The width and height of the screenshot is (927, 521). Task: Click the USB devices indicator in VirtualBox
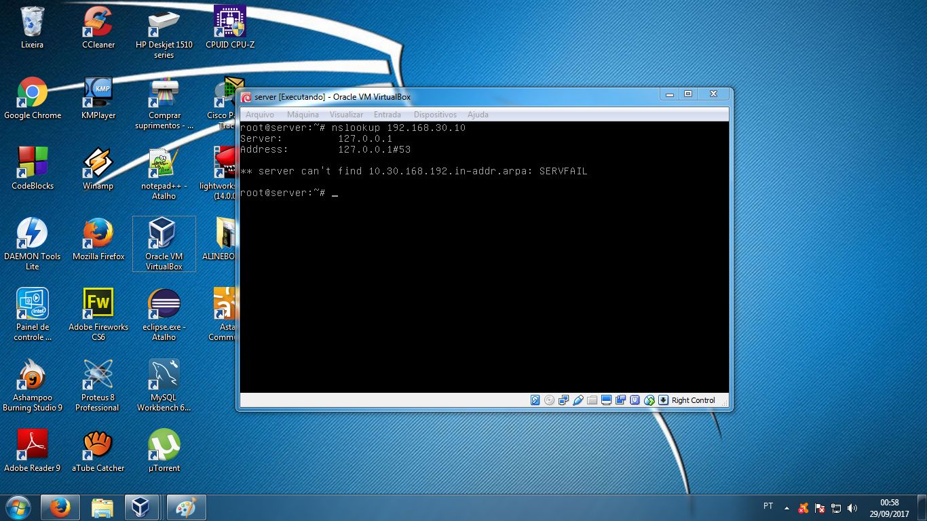pos(578,400)
